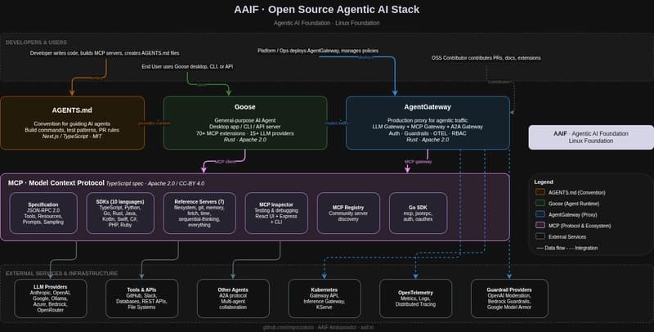Click "Next.js / TypeScript · MIT" text

pyautogui.click(x=72, y=136)
